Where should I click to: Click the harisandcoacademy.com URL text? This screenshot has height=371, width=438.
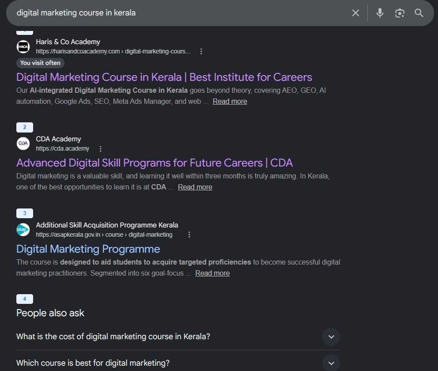click(113, 51)
